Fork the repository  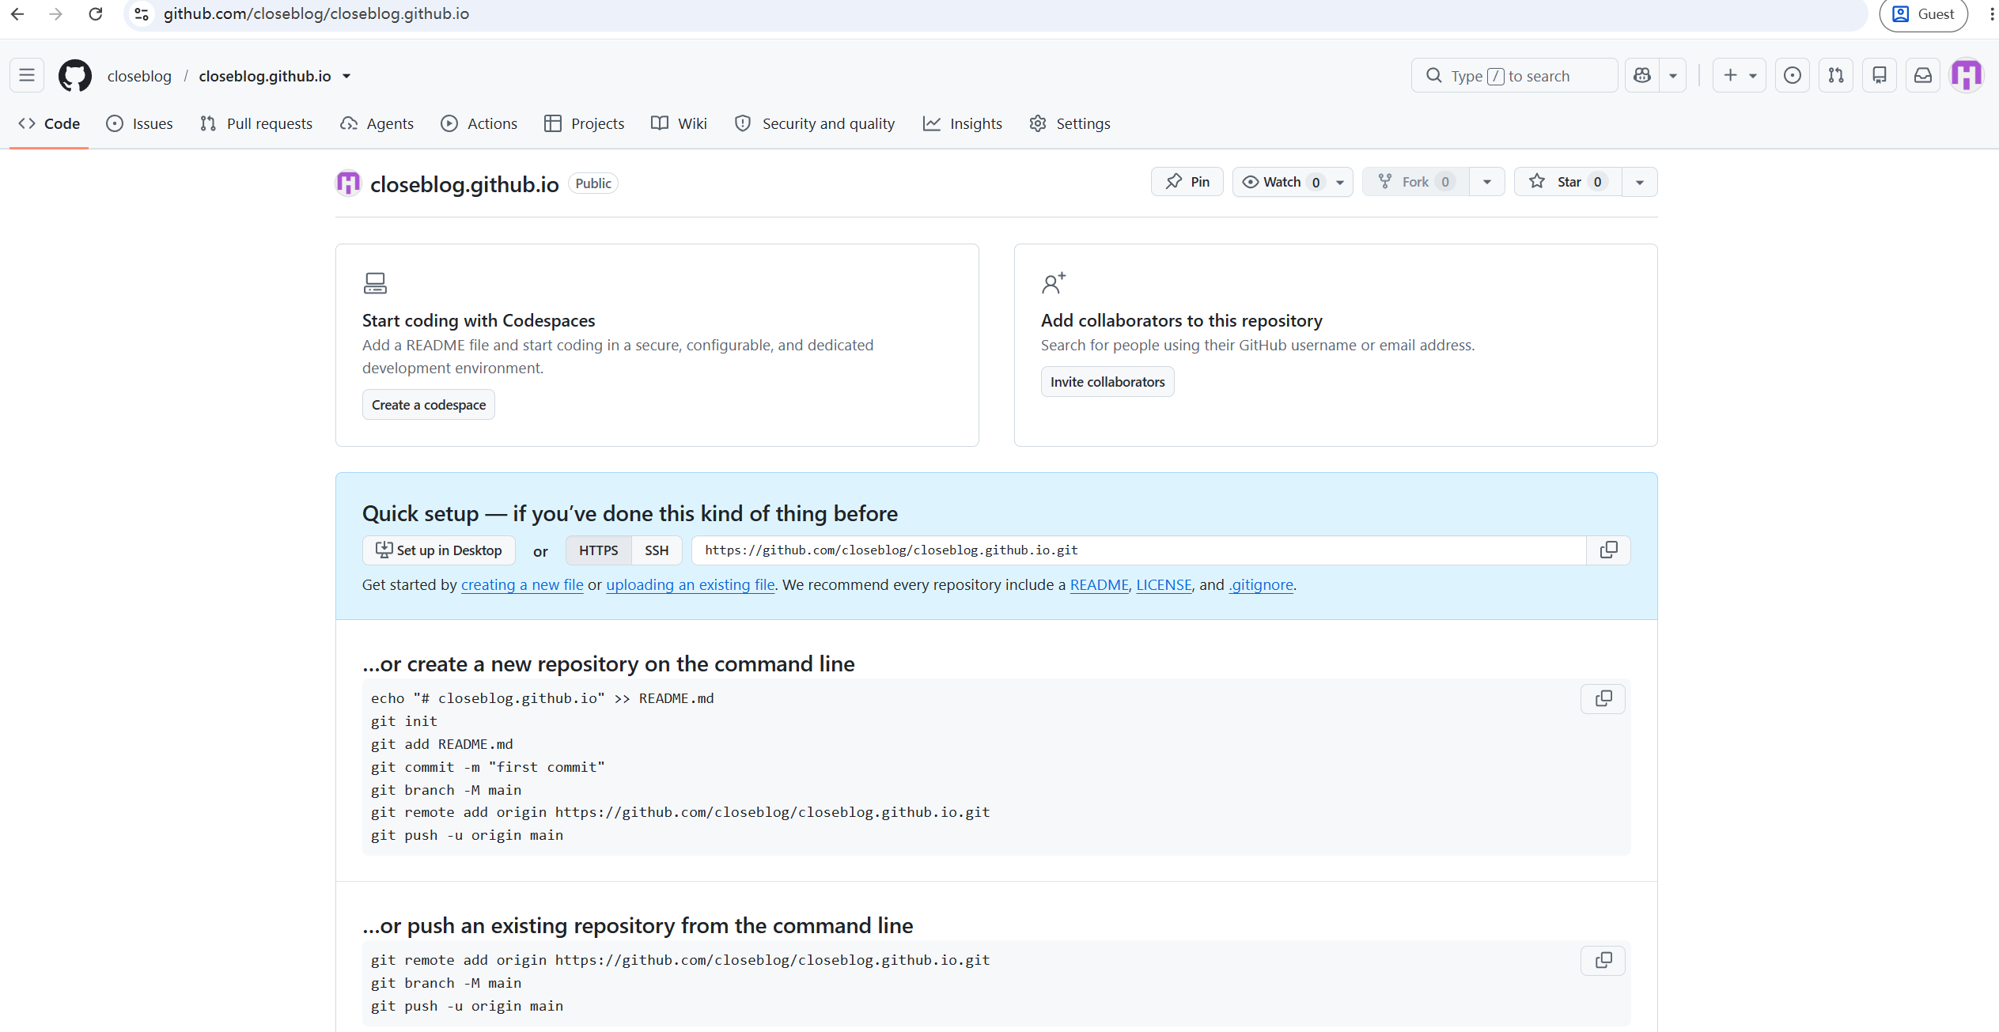(x=1416, y=182)
